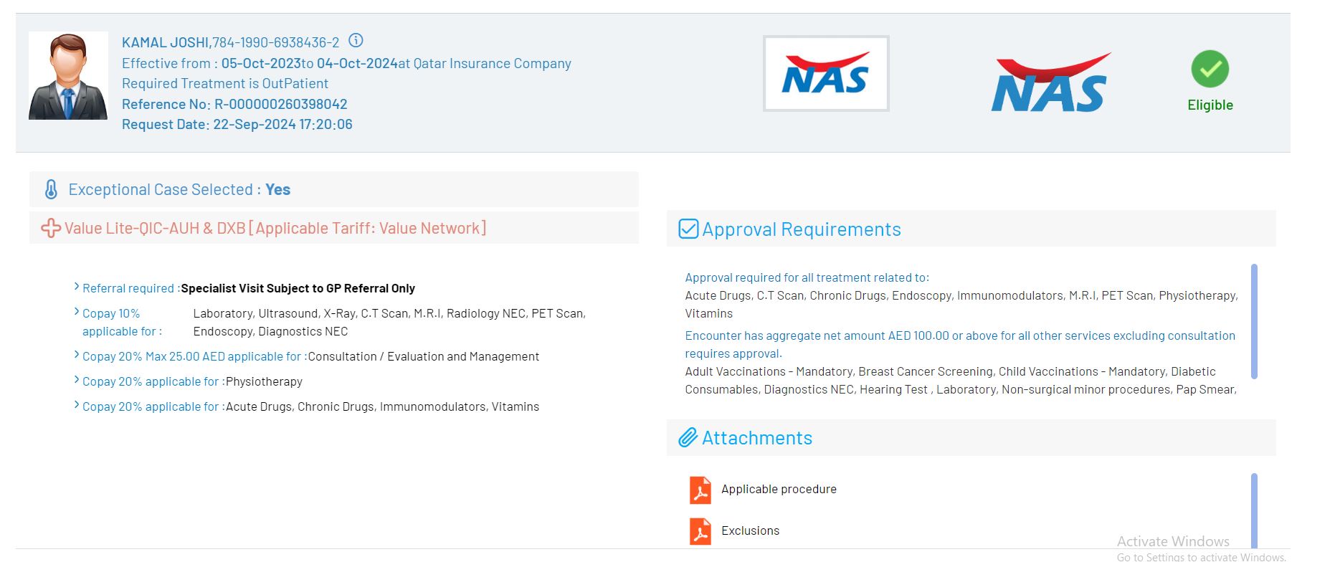Click the boxed NAS logo
1335x562 pixels.
tap(826, 74)
